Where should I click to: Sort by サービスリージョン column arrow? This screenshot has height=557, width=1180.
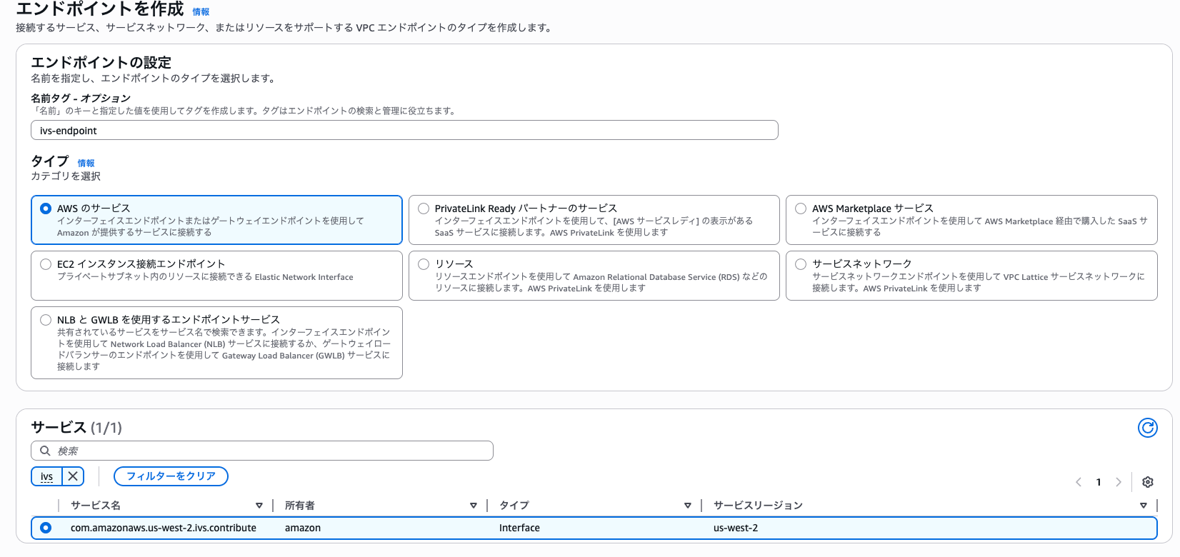click(x=1143, y=506)
